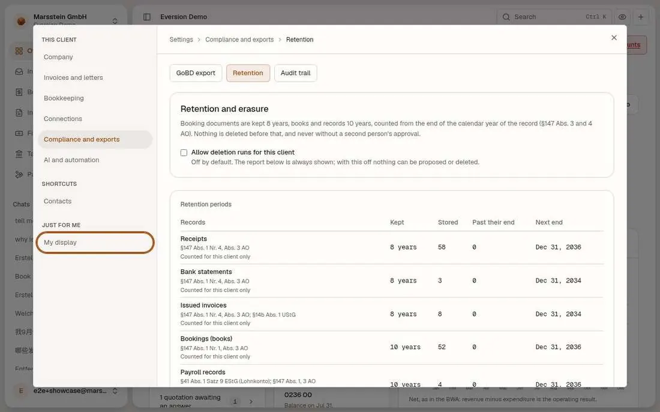Switch to the GoBD export tab

coord(196,73)
